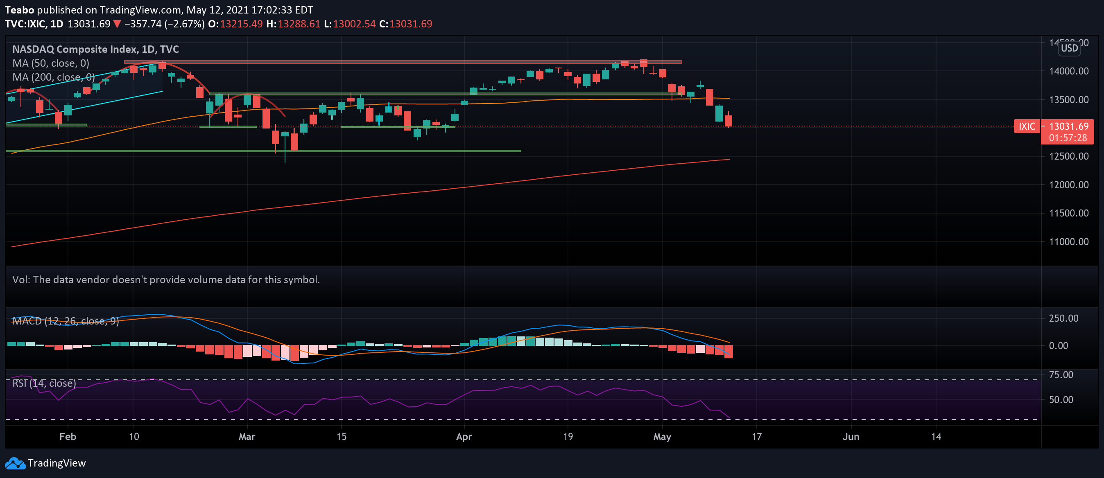The width and height of the screenshot is (1104, 478).
Task: Select the NASDAQ Composite Index title
Action: (x=95, y=49)
